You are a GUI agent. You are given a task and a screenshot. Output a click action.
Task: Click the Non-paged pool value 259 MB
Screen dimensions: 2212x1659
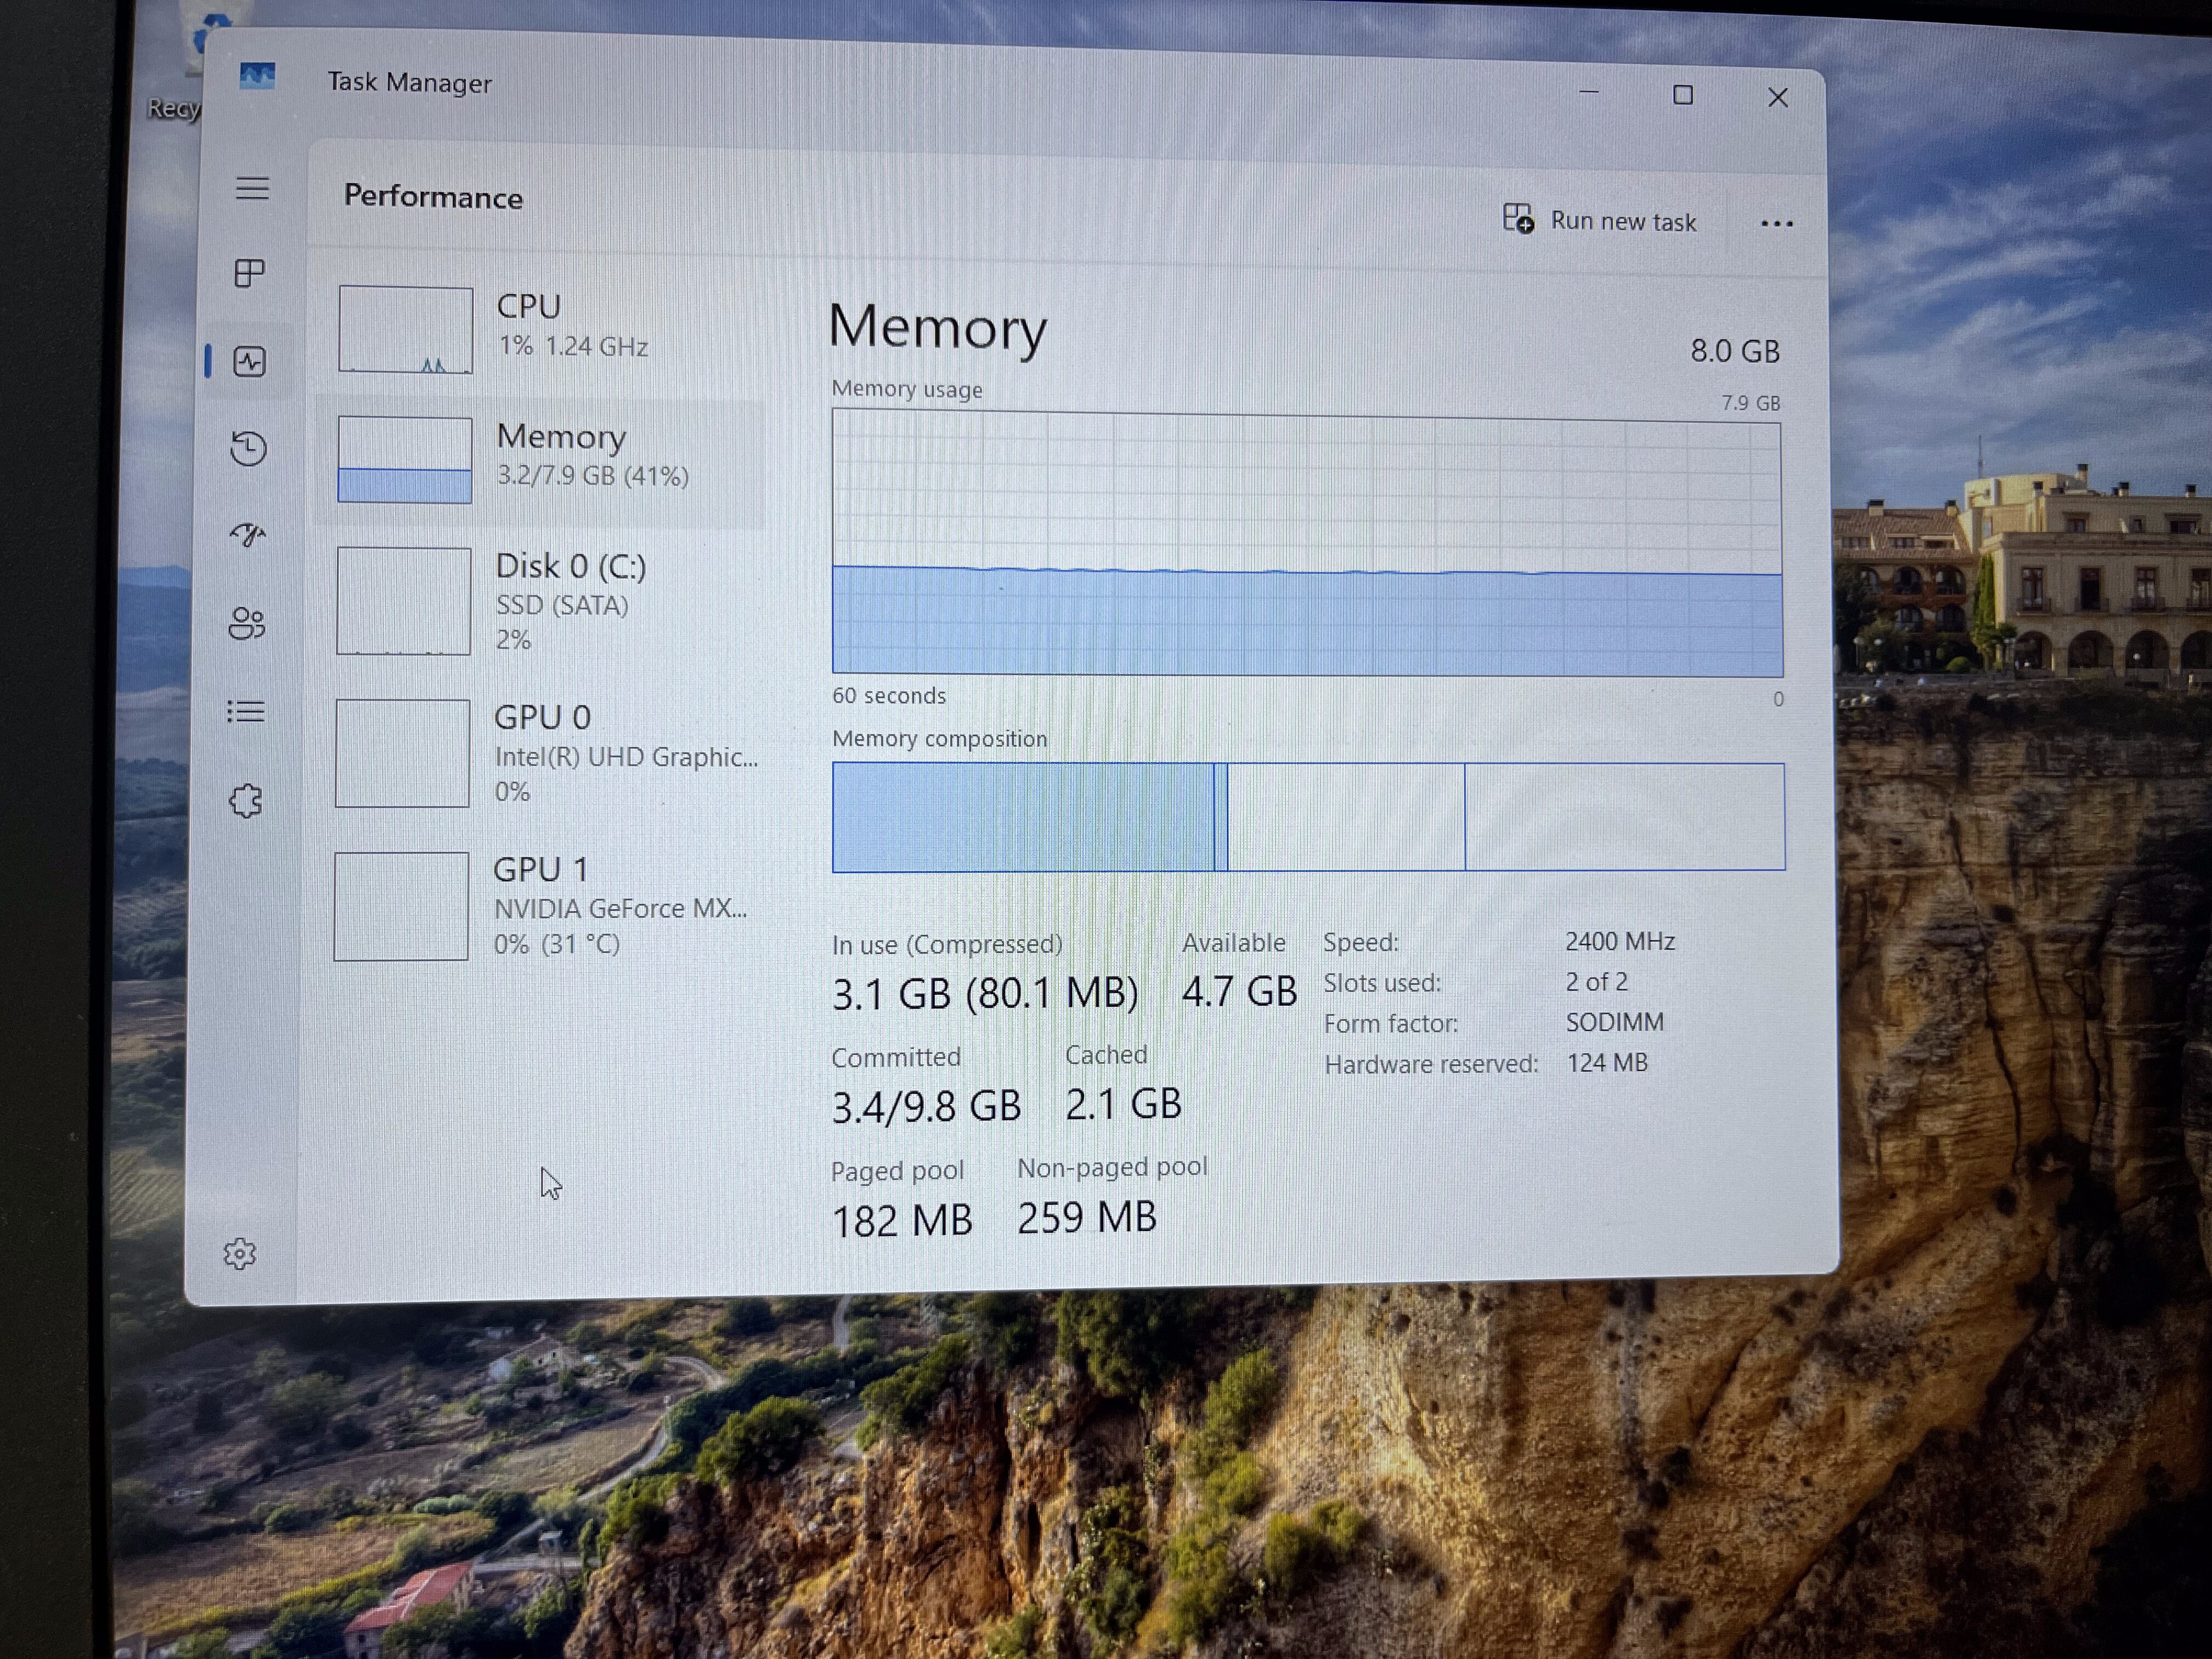click(1087, 1218)
